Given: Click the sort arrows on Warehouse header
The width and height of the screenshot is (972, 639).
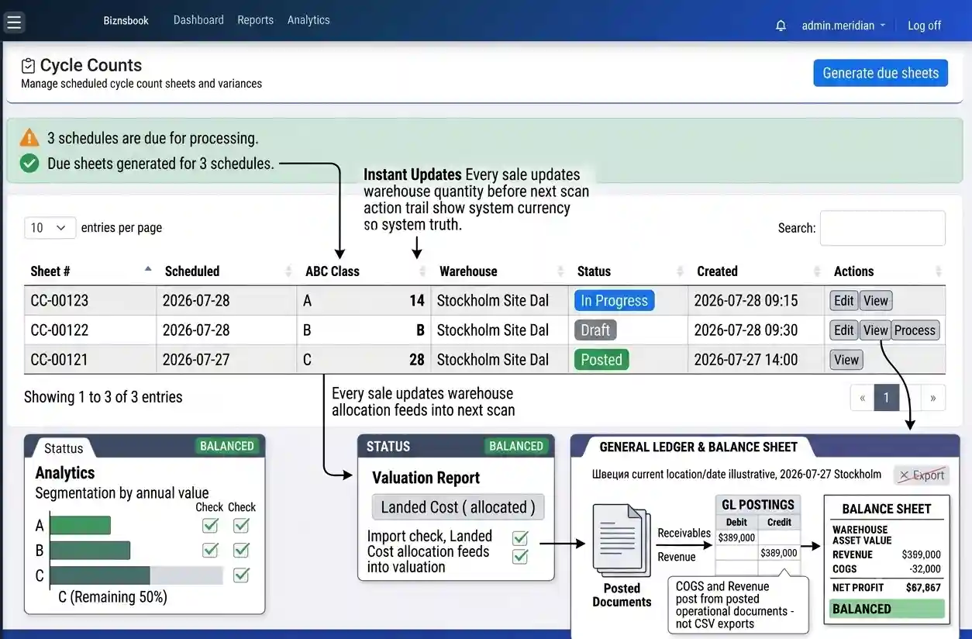Looking at the screenshot, I should (x=560, y=271).
